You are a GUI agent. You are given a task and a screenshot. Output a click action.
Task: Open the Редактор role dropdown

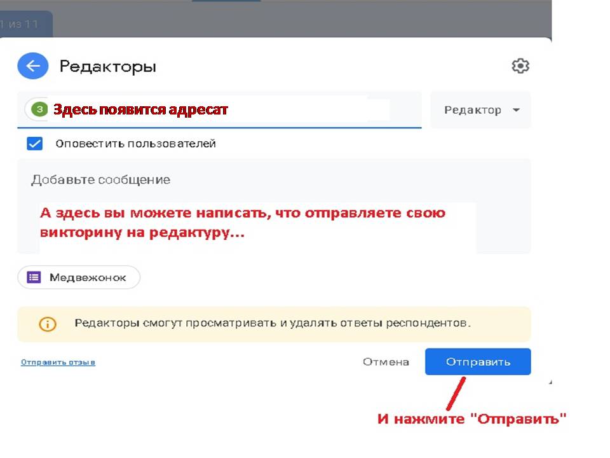(480, 110)
